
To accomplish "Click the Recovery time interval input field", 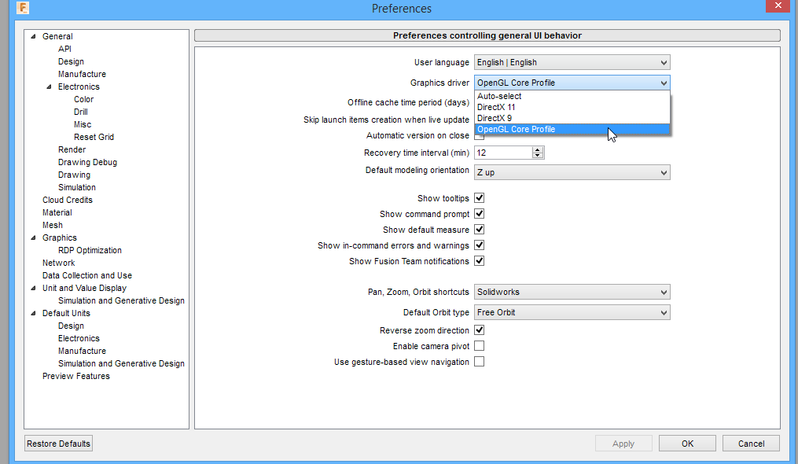I will click(503, 153).
